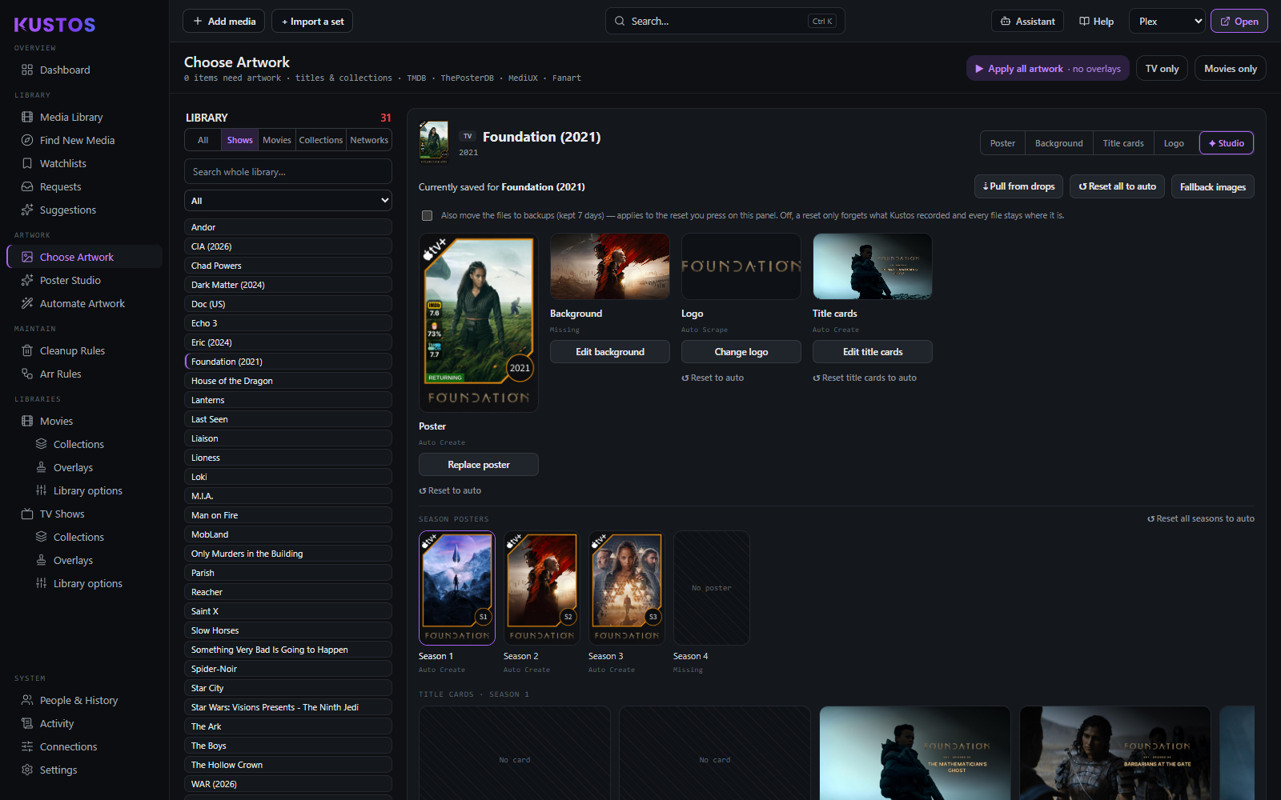Open the Plex server dropdown
The image size is (1281, 800).
(1167, 22)
